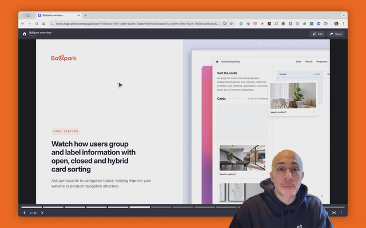Viewport: 366px width, 228px height.
Task: Open the 1Password extension icon
Action: pyautogui.click(x=241, y=24)
